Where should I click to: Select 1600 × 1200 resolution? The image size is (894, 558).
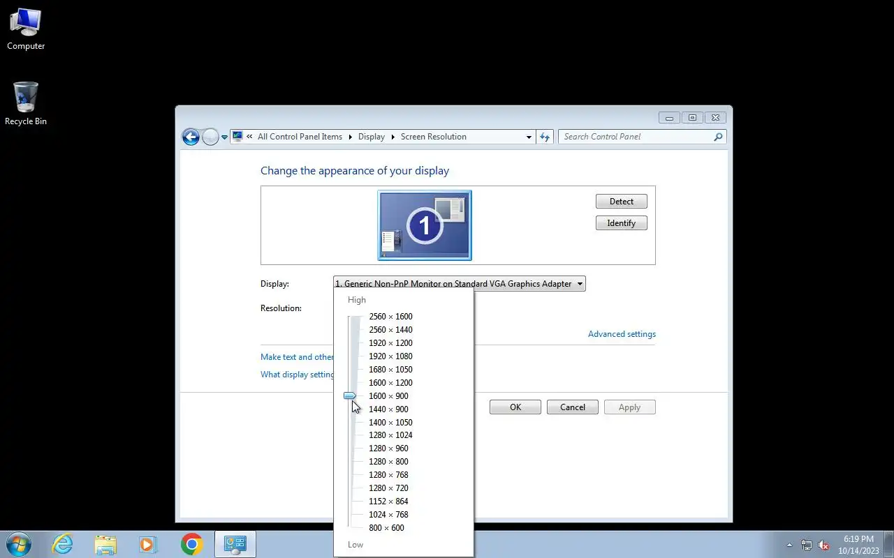click(390, 383)
